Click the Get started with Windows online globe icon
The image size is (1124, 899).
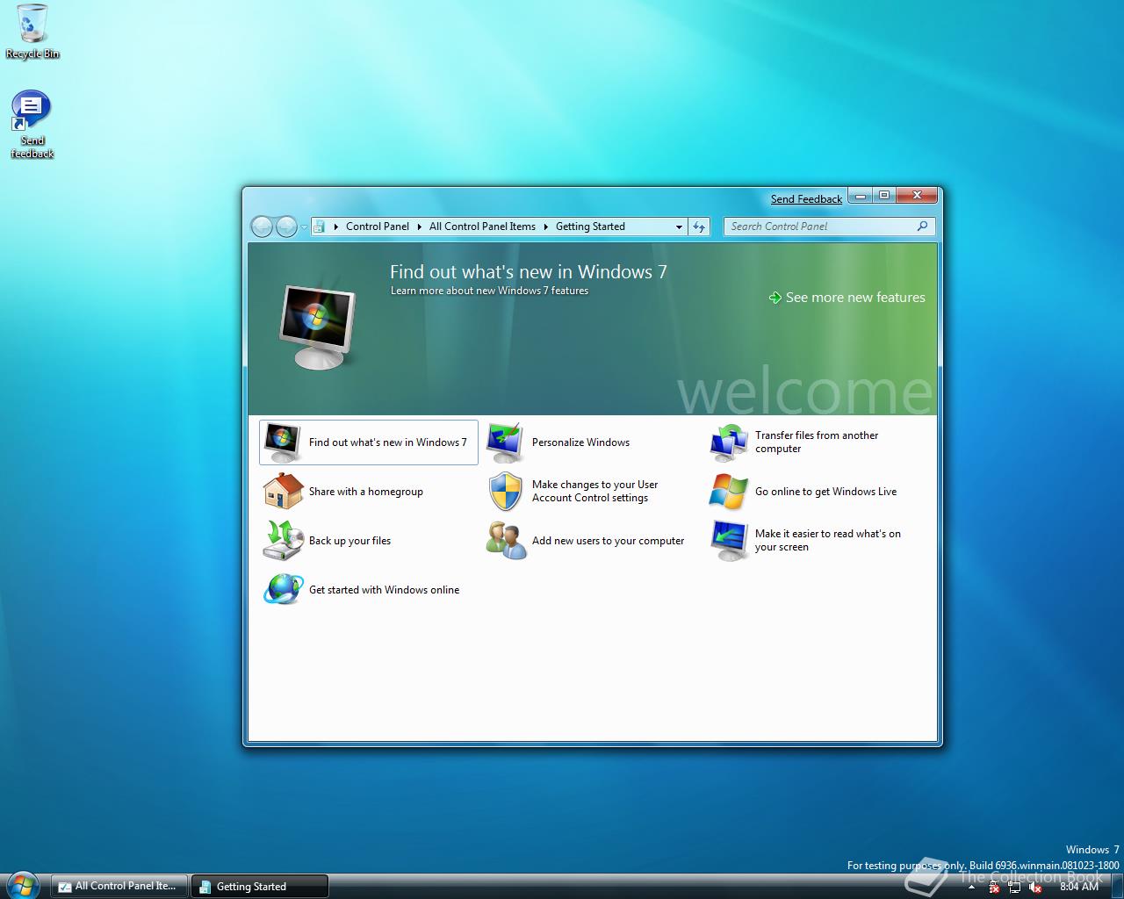tap(283, 590)
